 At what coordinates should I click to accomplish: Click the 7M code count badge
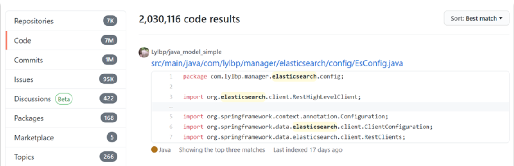coord(109,40)
